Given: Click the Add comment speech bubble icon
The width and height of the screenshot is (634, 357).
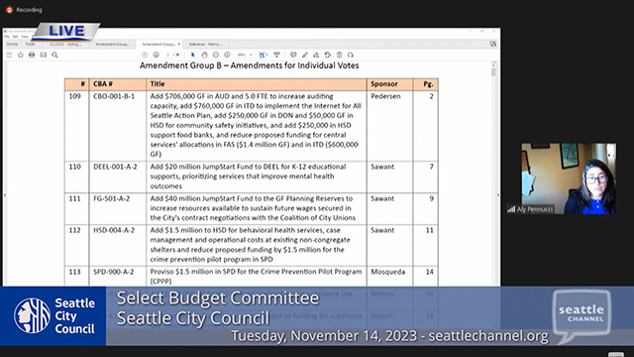Looking at the screenshot, I should pos(293,55).
